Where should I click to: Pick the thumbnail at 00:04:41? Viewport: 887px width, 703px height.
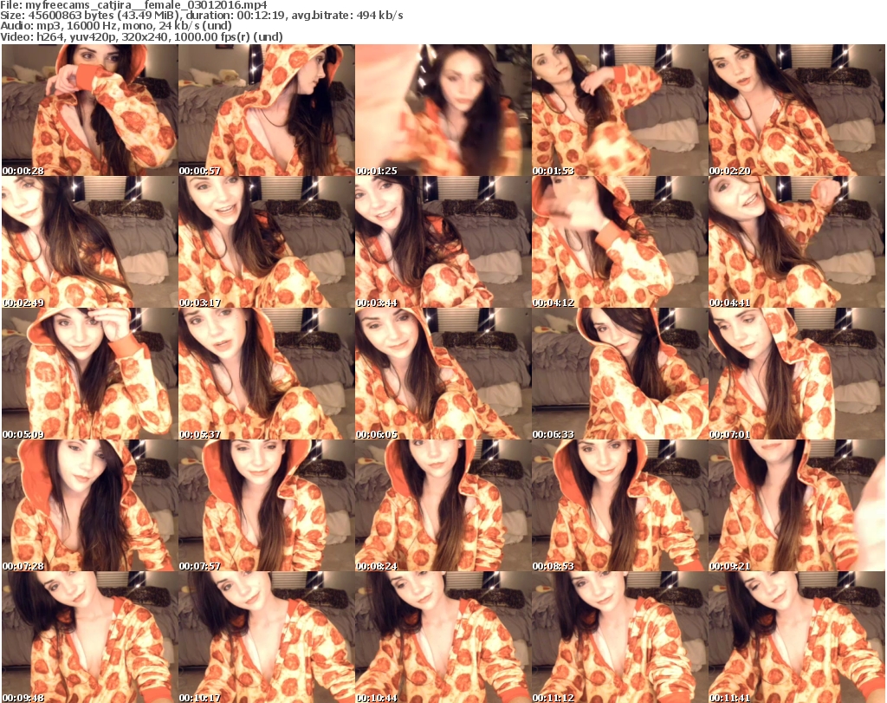[x=797, y=242]
